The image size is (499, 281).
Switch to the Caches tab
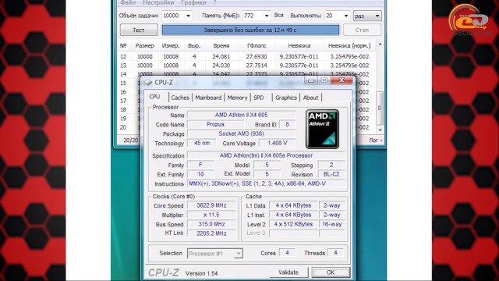(x=180, y=98)
